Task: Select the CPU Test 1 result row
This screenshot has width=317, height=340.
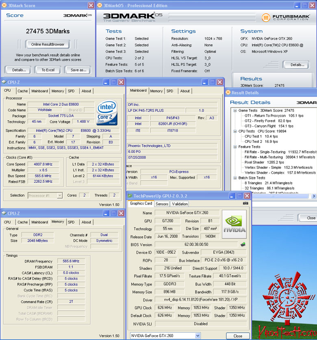Action: [261, 136]
